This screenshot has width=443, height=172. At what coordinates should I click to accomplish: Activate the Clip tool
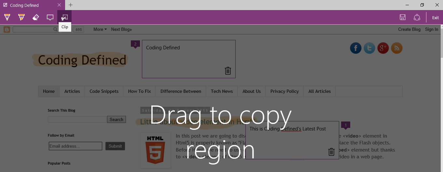point(64,17)
